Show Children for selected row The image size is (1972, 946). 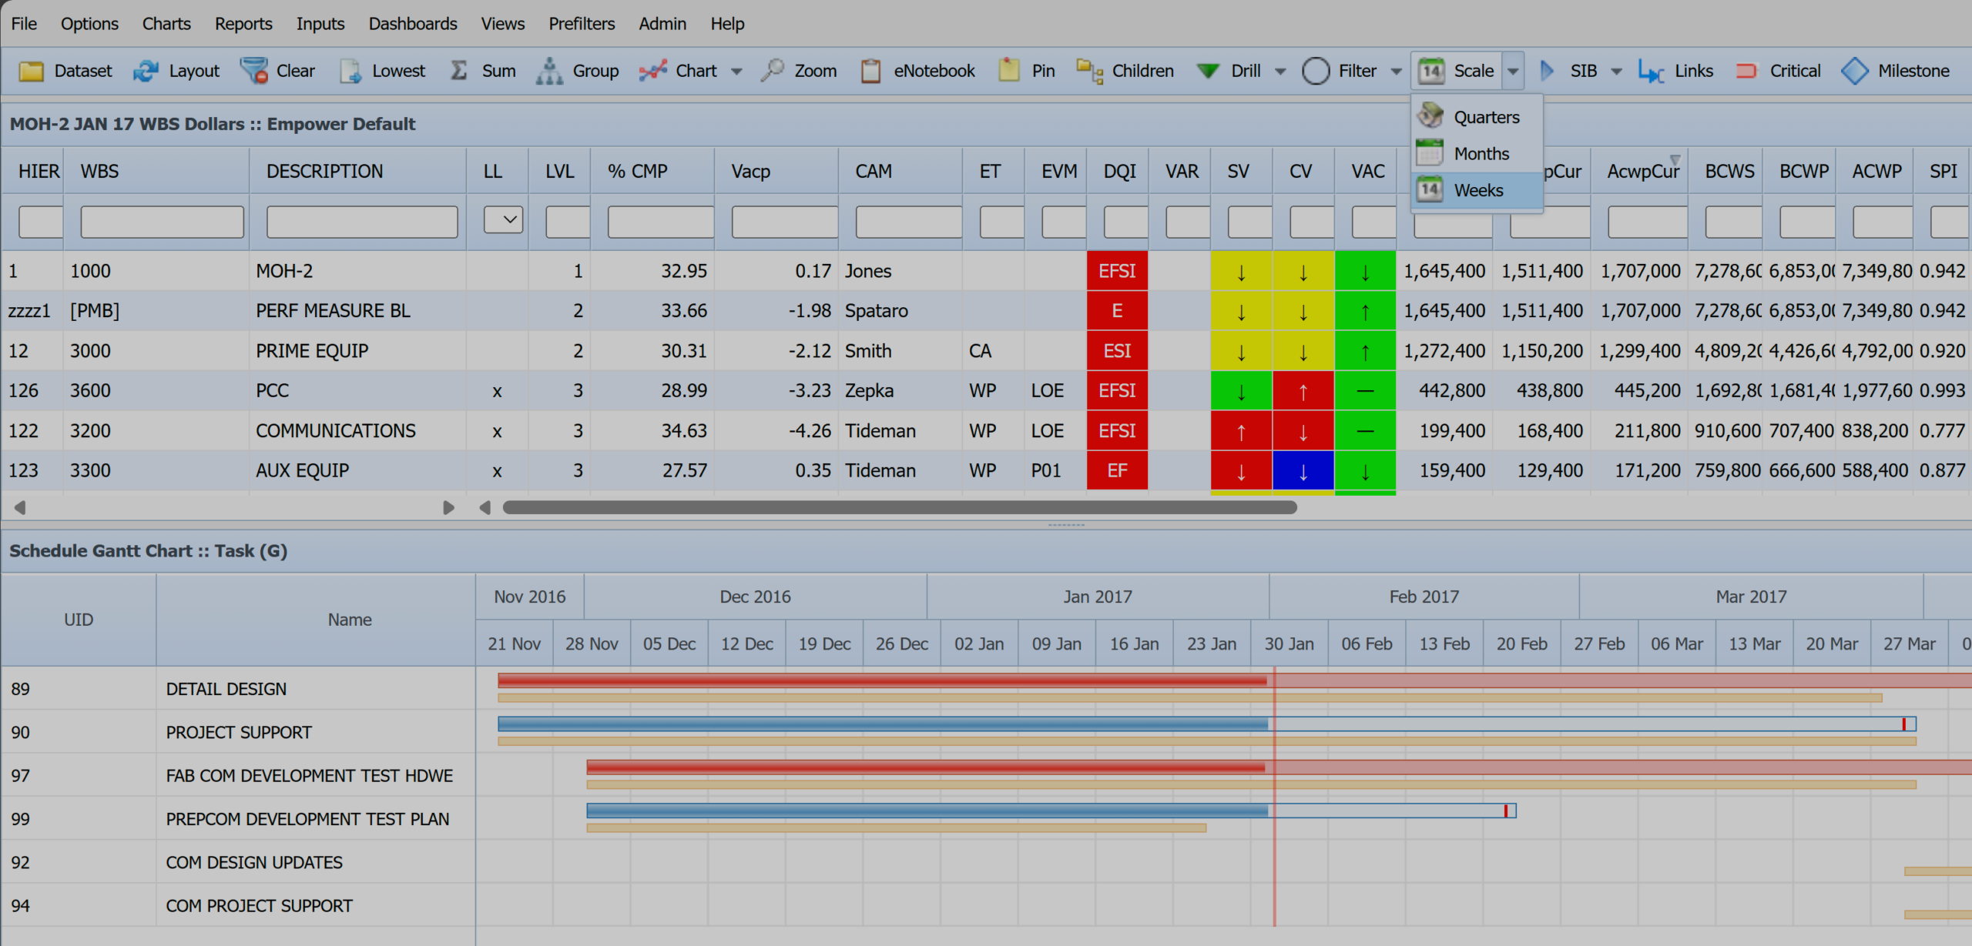tap(1125, 71)
